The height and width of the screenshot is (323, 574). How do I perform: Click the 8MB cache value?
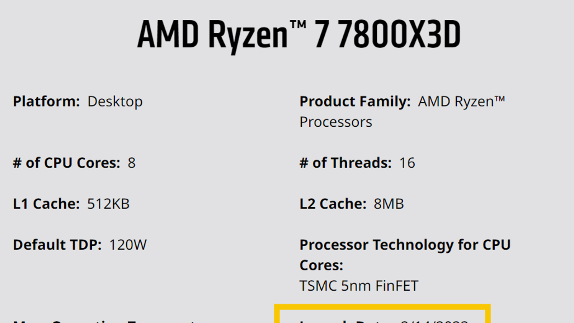389,204
